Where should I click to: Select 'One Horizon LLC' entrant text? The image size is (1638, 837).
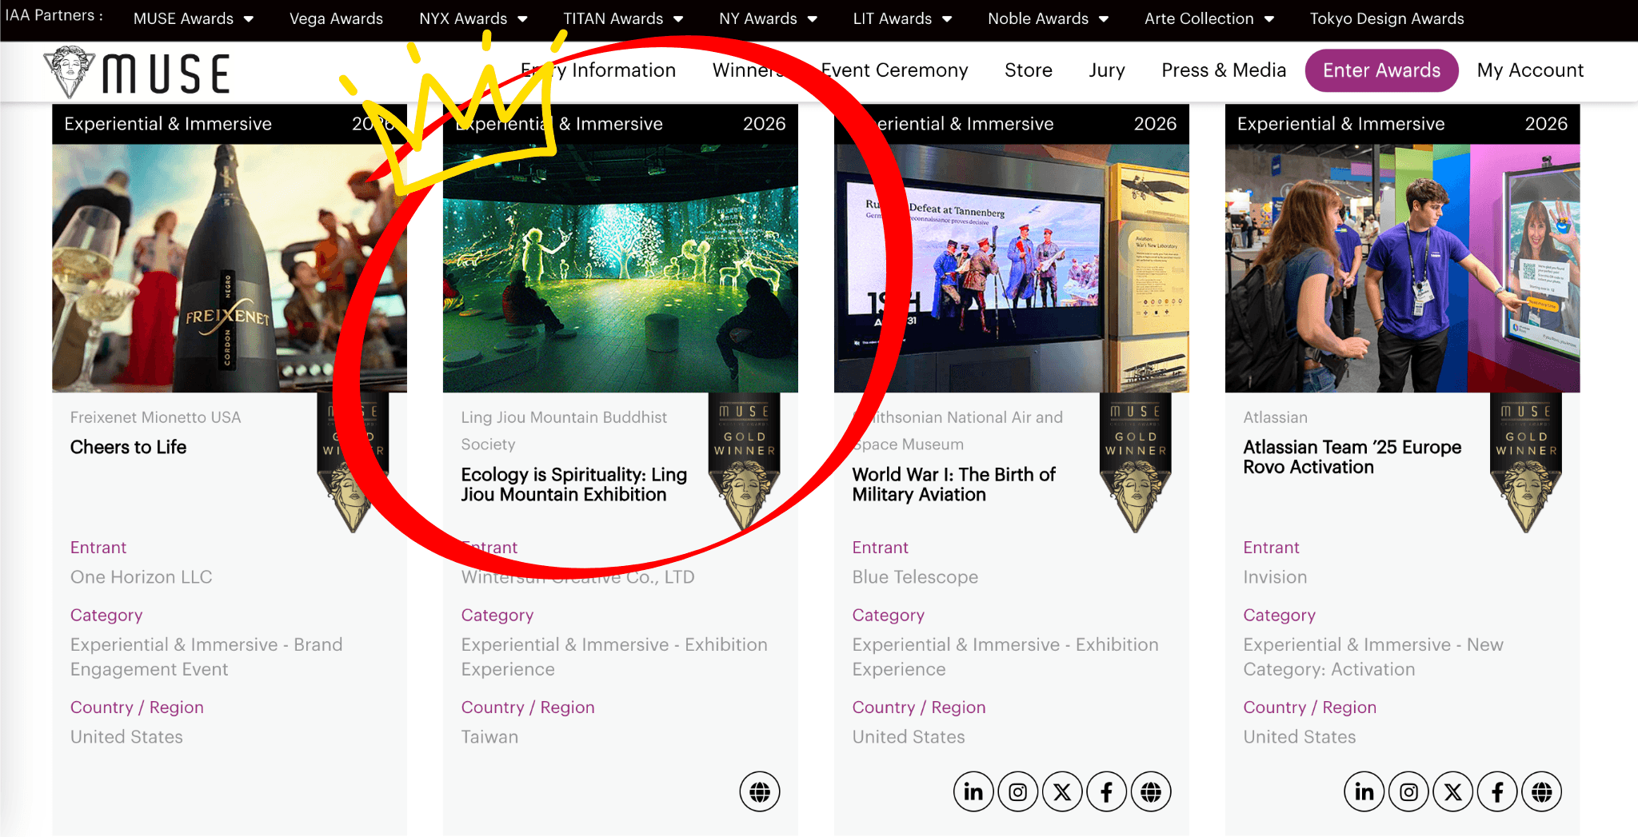pyautogui.click(x=141, y=577)
